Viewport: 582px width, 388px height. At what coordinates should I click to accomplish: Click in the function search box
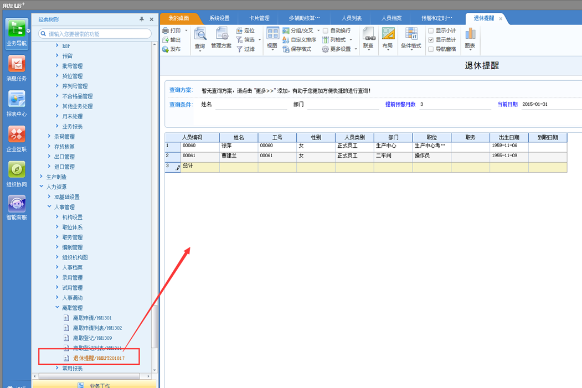(95, 34)
